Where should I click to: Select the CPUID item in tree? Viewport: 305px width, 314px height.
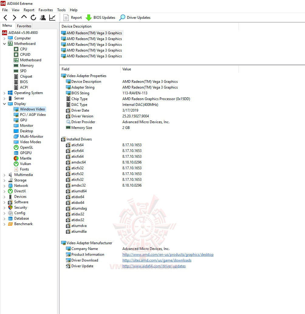[x=25, y=55]
